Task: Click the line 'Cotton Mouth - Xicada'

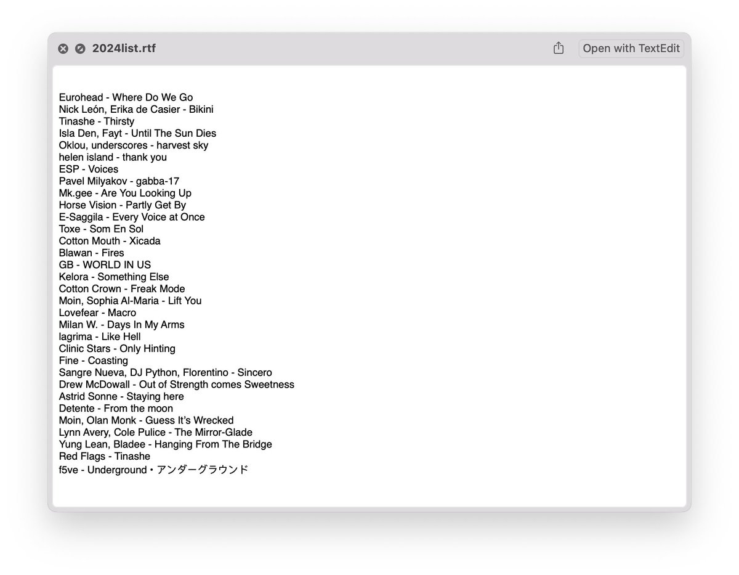Action: coord(110,241)
